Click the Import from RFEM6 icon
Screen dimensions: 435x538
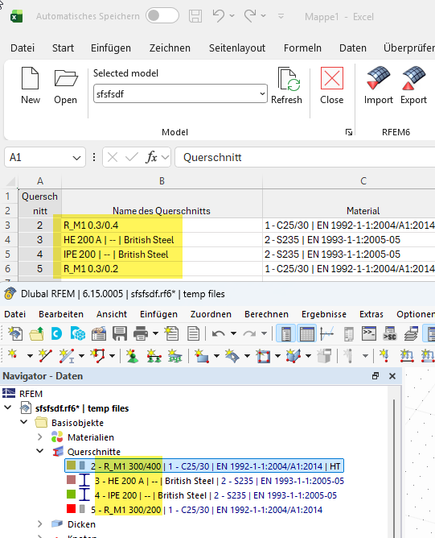[x=378, y=78]
